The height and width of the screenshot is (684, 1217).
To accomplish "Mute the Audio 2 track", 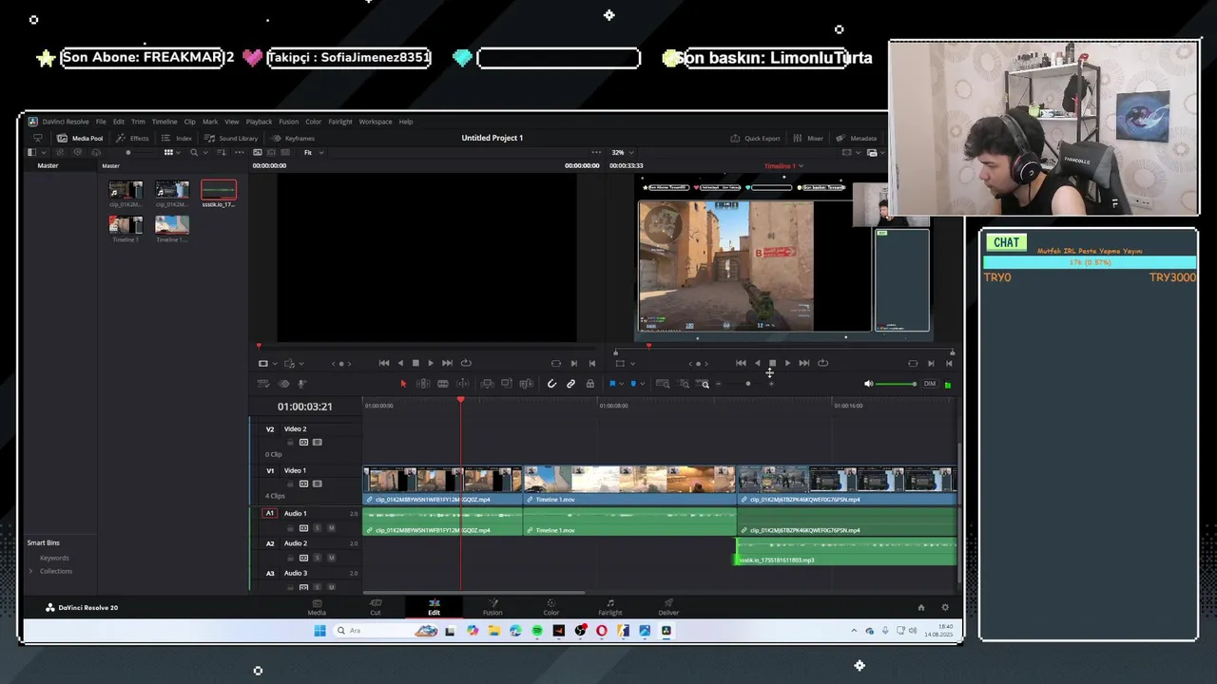I will [331, 558].
